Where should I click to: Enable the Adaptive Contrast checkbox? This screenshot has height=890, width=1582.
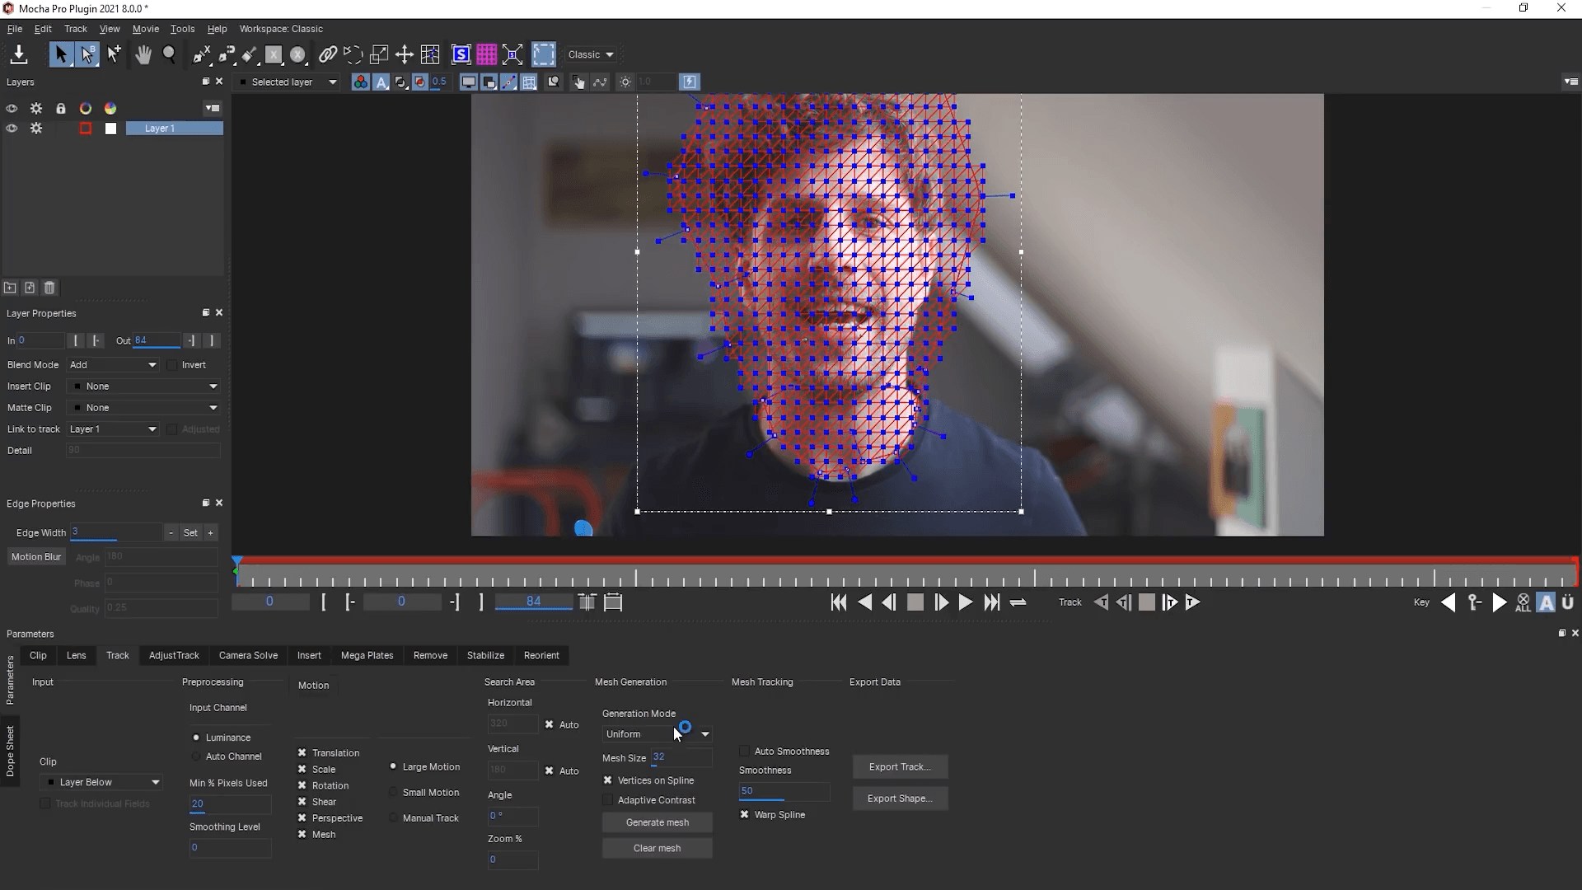[x=608, y=800]
